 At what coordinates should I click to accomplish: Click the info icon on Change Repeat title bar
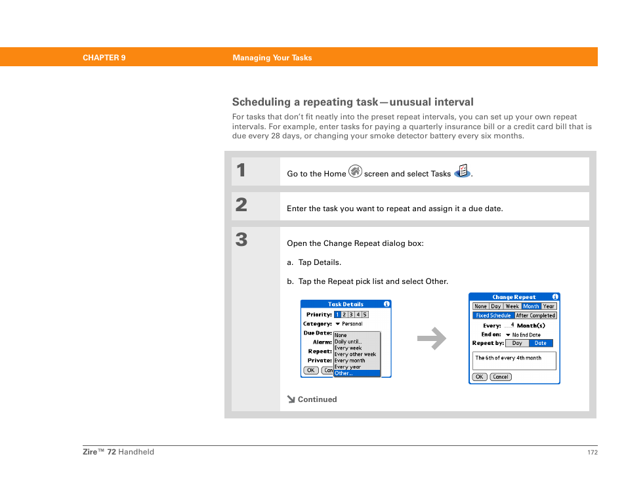pyautogui.click(x=555, y=297)
